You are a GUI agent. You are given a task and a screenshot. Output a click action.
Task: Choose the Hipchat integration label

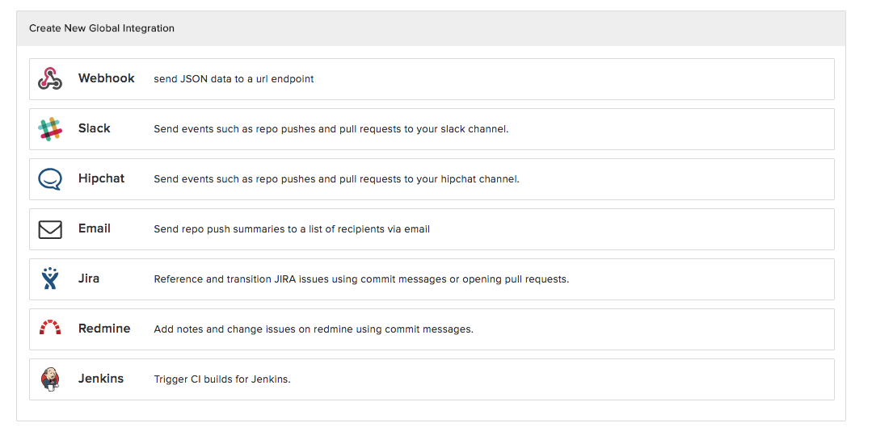pyautogui.click(x=101, y=178)
